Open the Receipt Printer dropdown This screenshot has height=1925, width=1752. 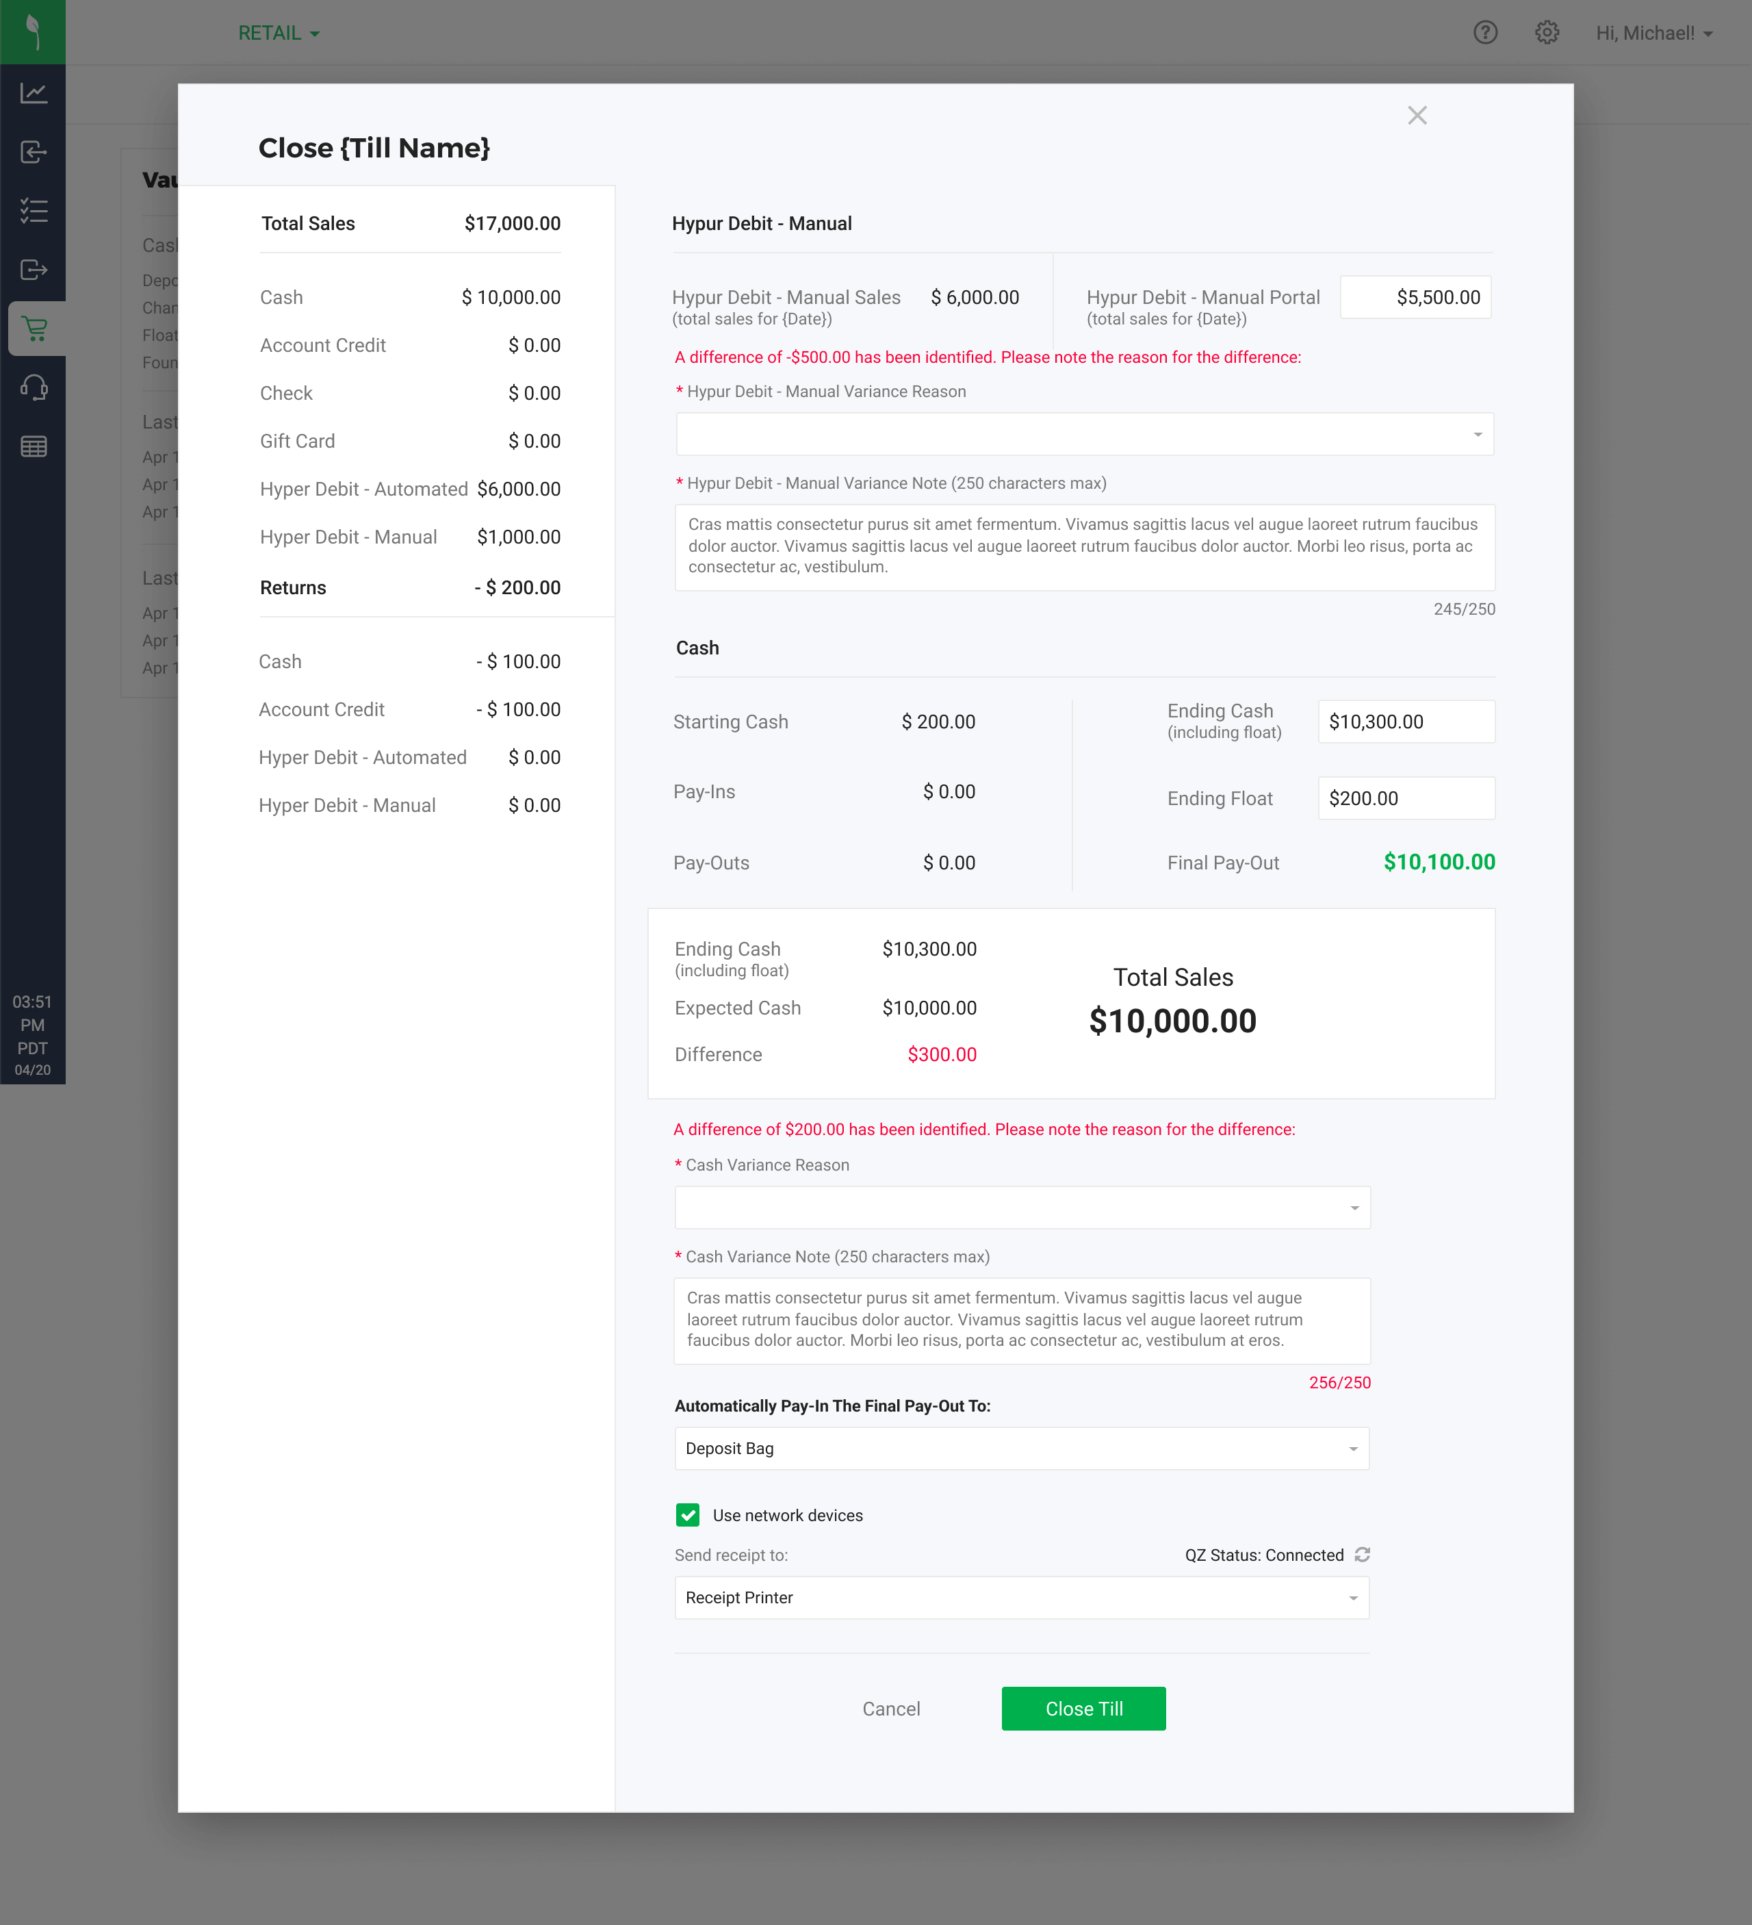1022,1598
